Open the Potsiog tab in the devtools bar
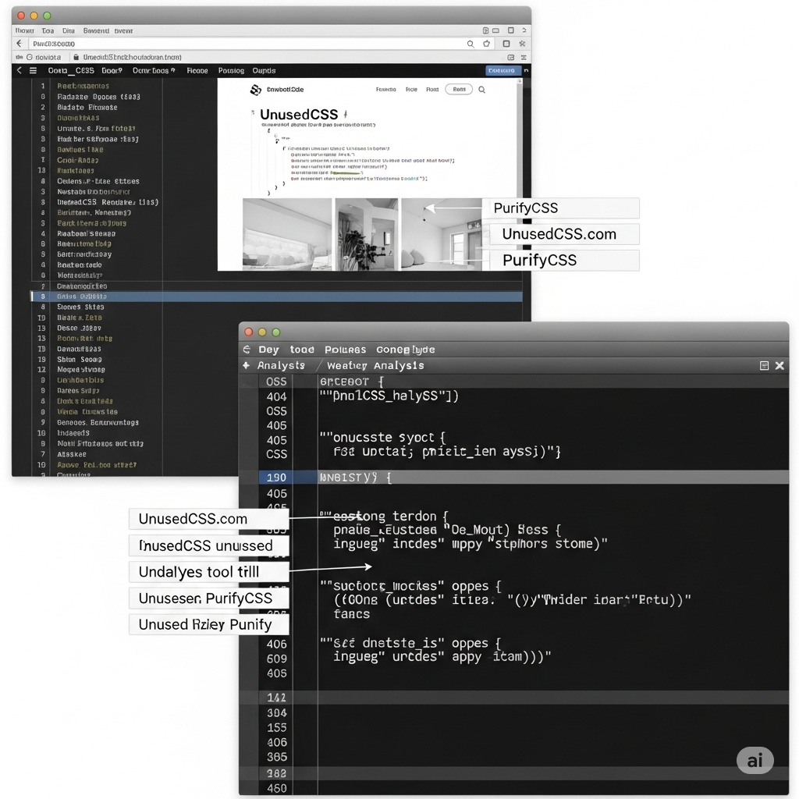Image resolution: width=799 pixels, height=799 pixels. coord(231,71)
